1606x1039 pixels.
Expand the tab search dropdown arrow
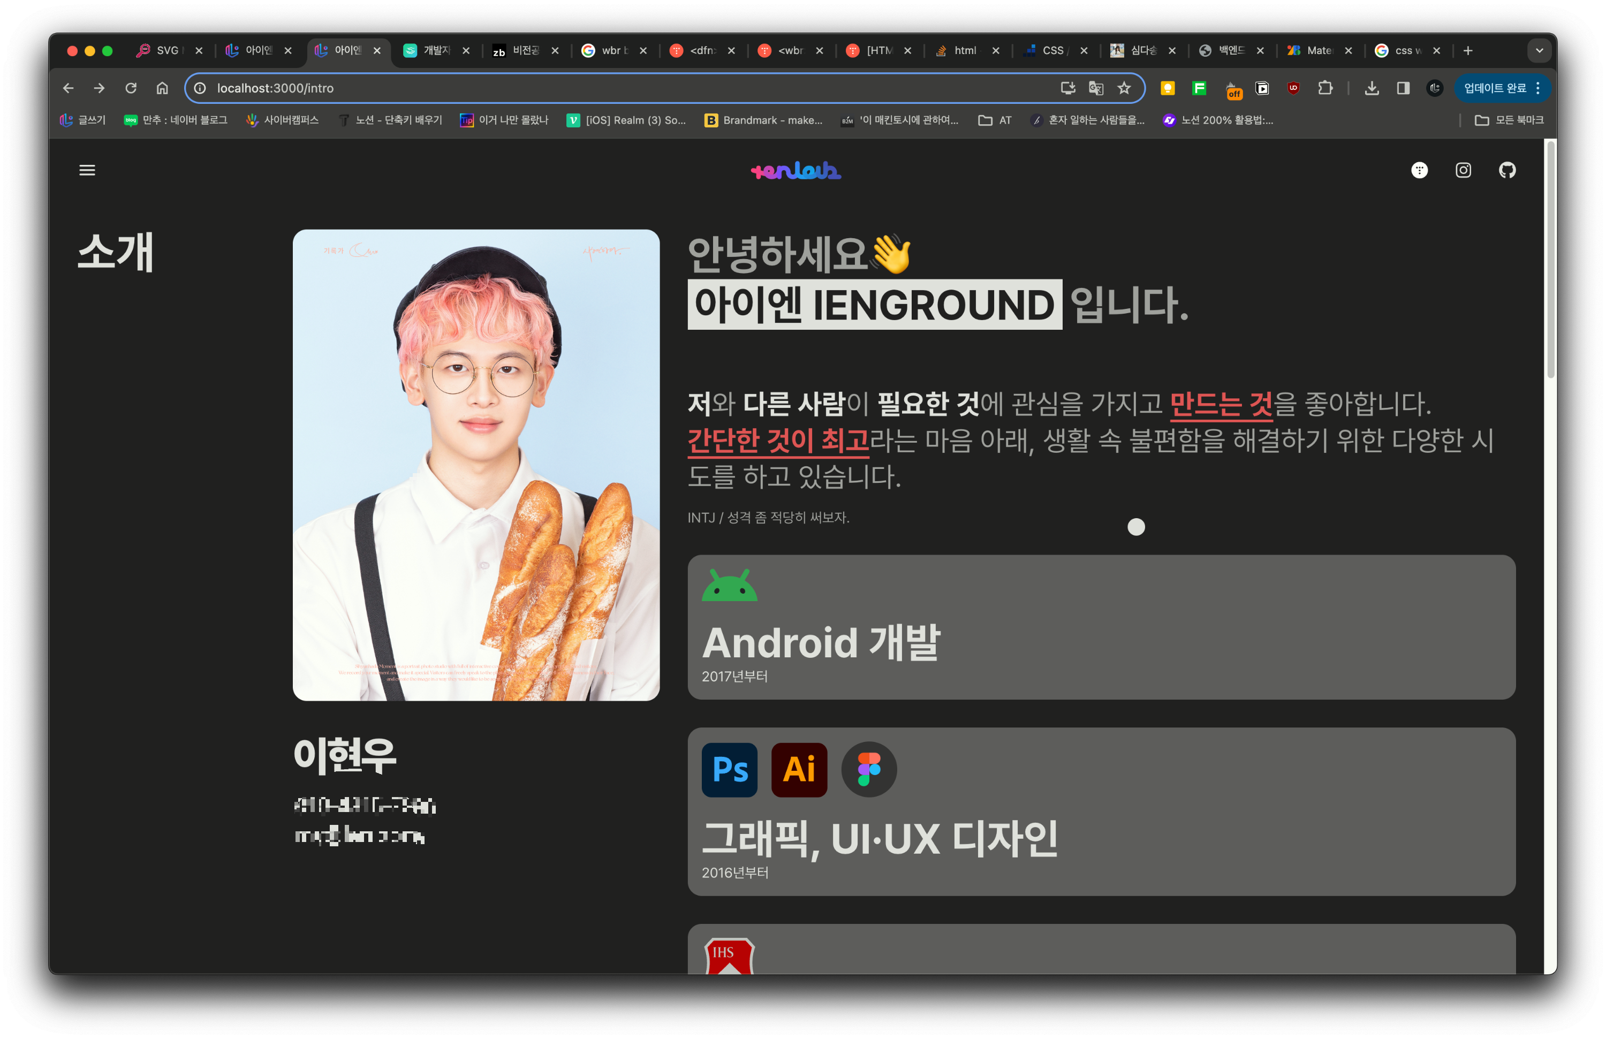coord(1539,51)
